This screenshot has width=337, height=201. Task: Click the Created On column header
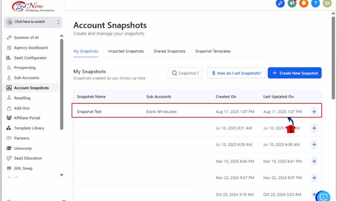pyautogui.click(x=226, y=97)
